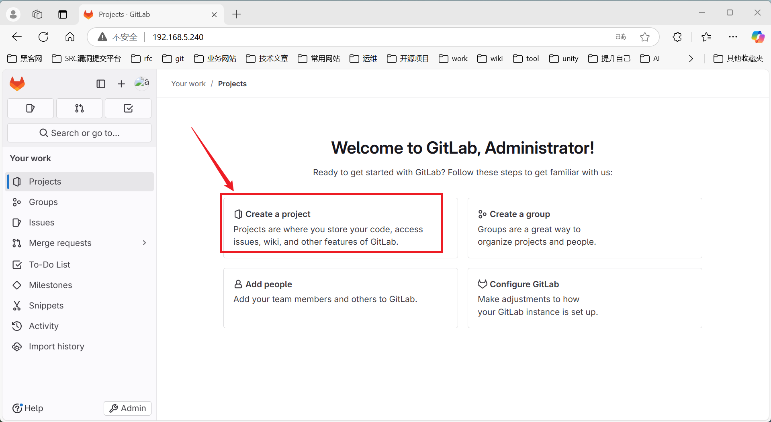Open Merge requests in the sidebar
Viewport: 771px width, 422px height.
pos(80,243)
